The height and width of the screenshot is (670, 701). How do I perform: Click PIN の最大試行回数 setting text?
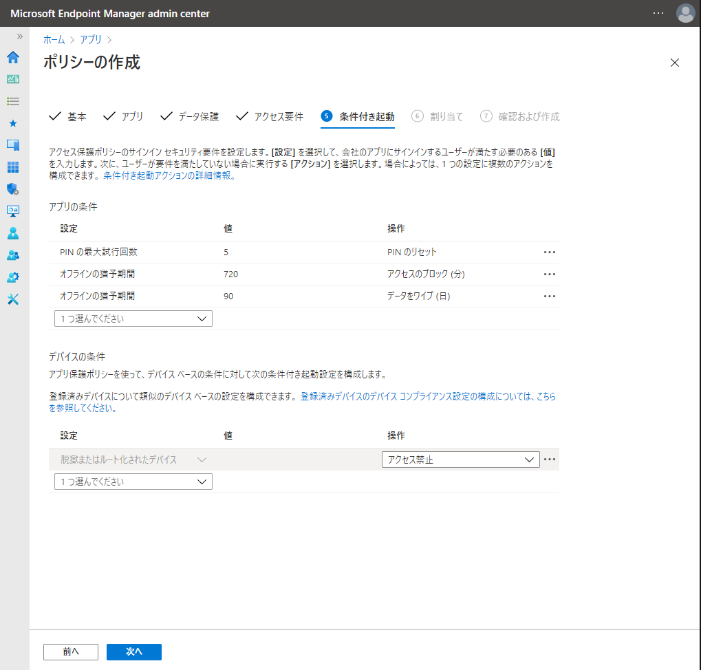[x=98, y=252]
